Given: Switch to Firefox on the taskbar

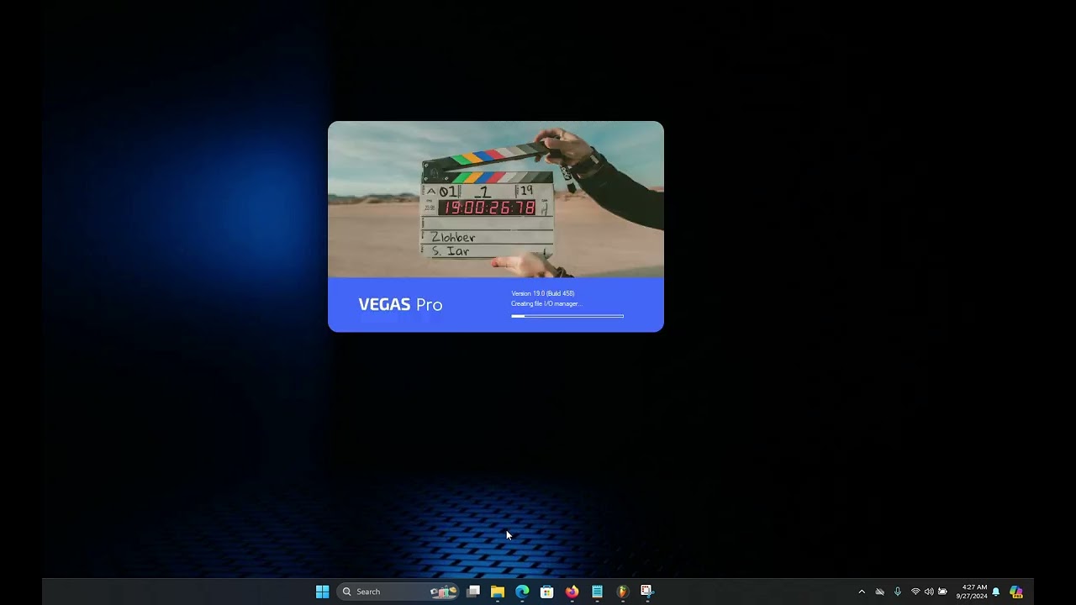Looking at the screenshot, I should click(x=572, y=592).
